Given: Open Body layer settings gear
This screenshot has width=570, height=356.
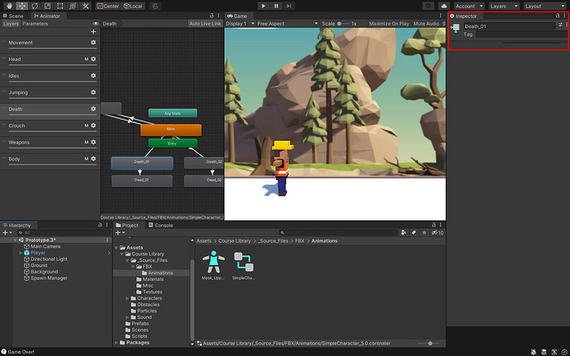Looking at the screenshot, I should pyautogui.click(x=93, y=159).
